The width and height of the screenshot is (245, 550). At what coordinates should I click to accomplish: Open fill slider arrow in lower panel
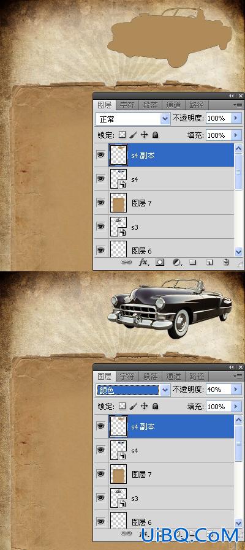coord(236,407)
